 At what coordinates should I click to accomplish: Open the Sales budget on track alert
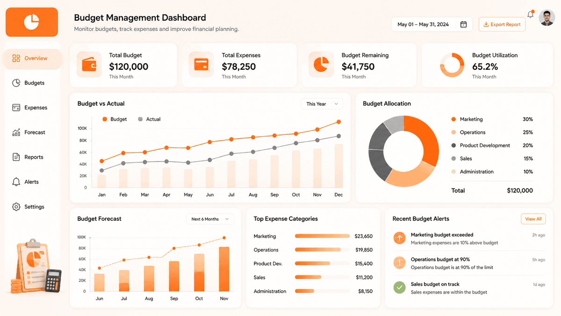pyautogui.click(x=469, y=288)
